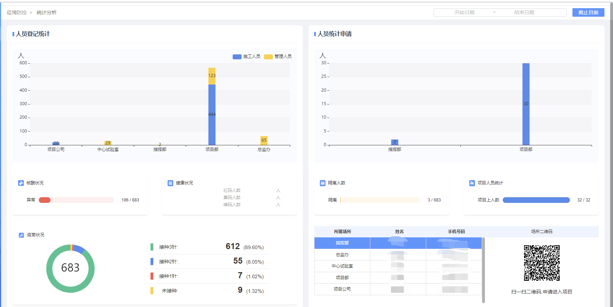Select the 总监办 row in table

(x=342, y=255)
